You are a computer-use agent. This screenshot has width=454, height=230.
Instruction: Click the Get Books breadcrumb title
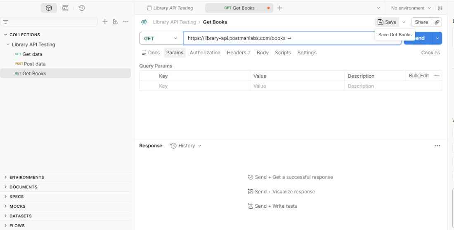coord(215,22)
